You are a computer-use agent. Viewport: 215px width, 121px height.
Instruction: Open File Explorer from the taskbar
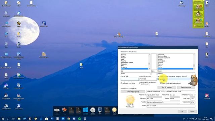[19, 119]
